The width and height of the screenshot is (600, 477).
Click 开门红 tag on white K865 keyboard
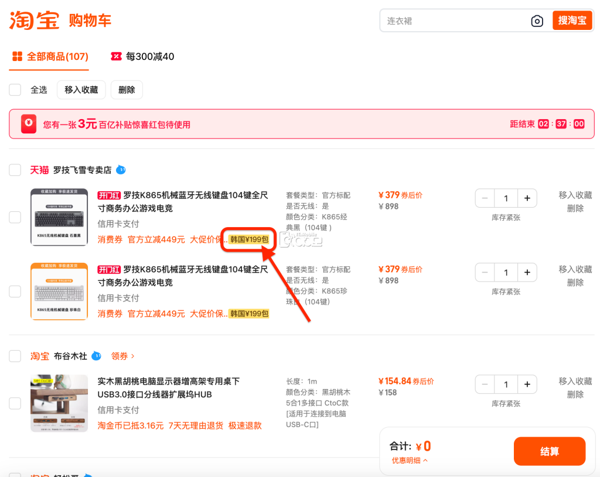(x=109, y=270)
